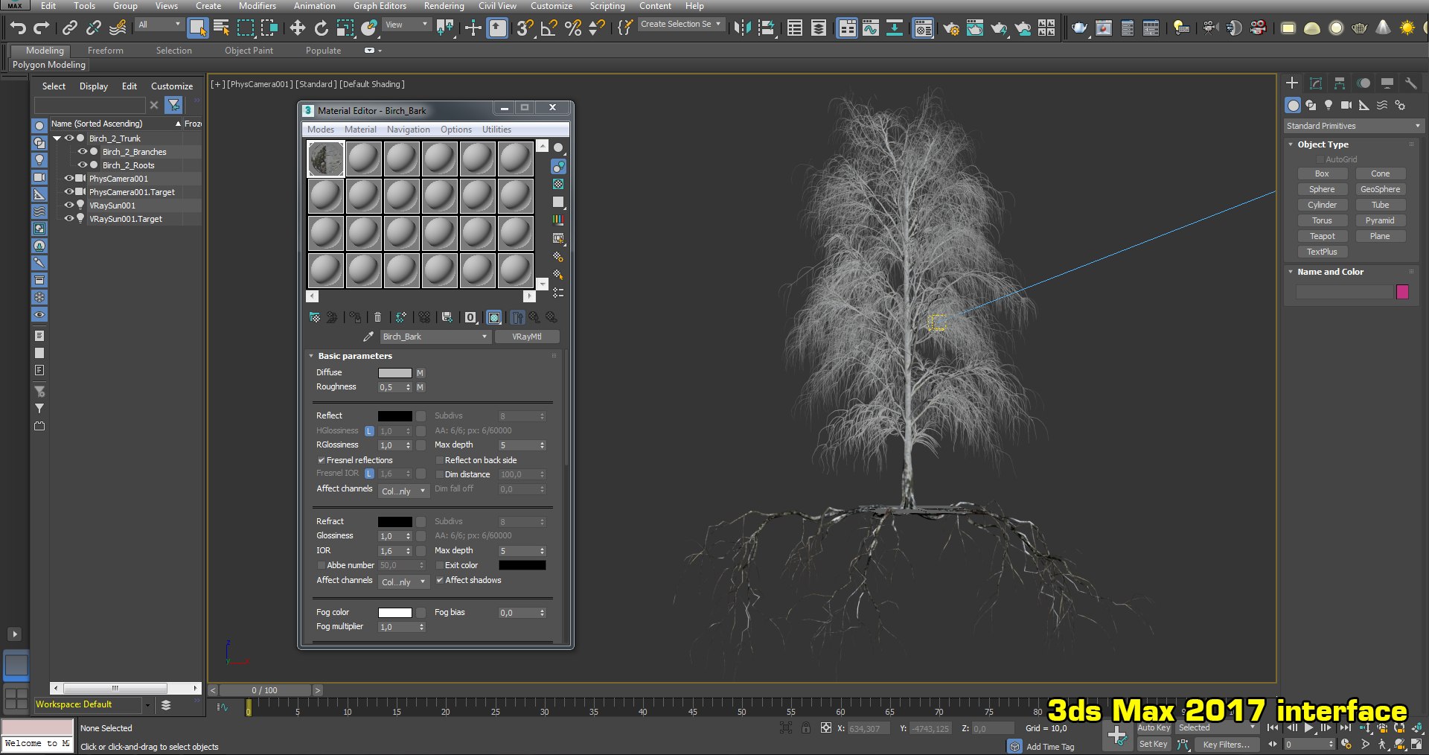Open the Birch_Bark material name dropdown
1429x755 pixels.
click(x=435, y=337)
